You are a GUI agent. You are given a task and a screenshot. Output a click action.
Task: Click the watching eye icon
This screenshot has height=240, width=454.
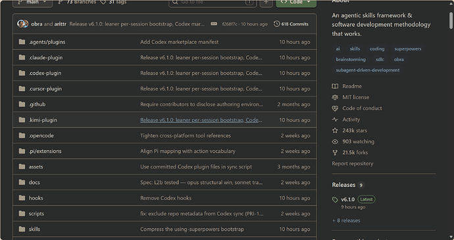click(335, 142)
